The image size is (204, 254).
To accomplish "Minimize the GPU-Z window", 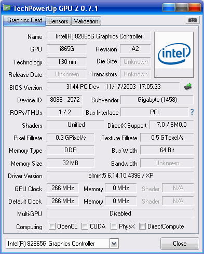I will coord(168,7).
